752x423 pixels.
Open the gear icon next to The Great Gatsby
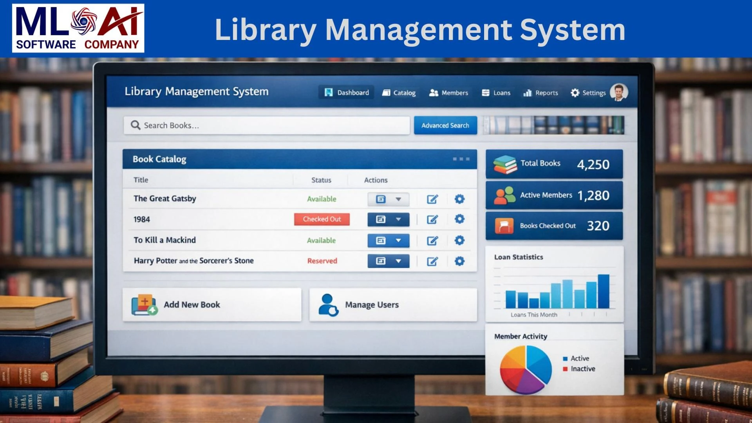pyautogui.click(x=459, y=199)
